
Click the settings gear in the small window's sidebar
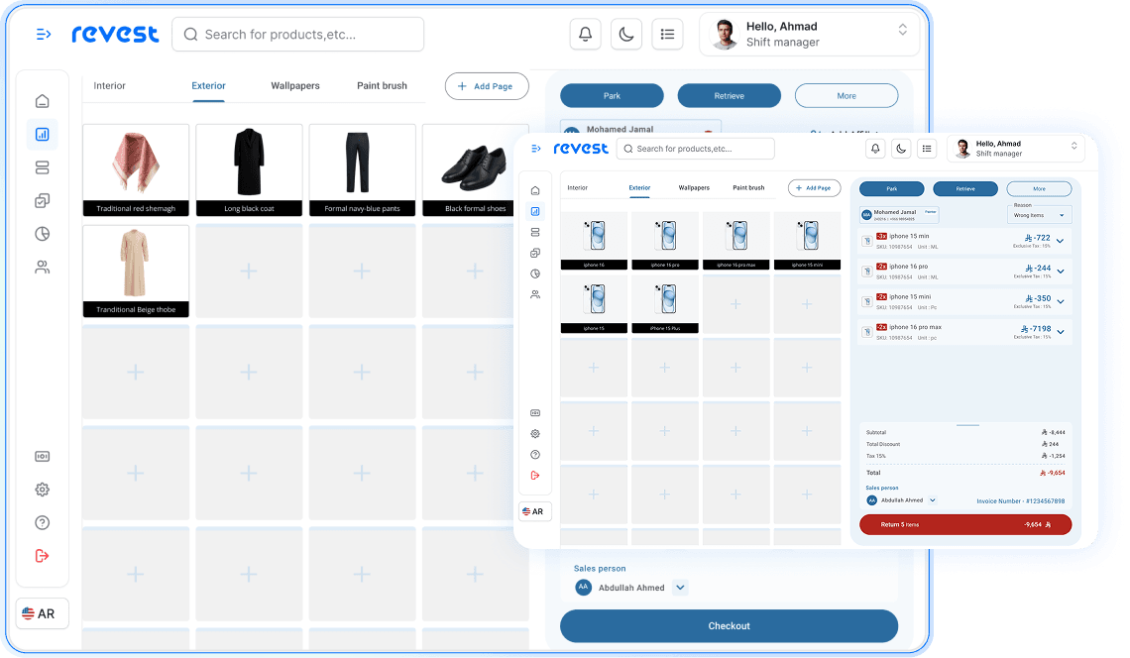pos(535,434)
